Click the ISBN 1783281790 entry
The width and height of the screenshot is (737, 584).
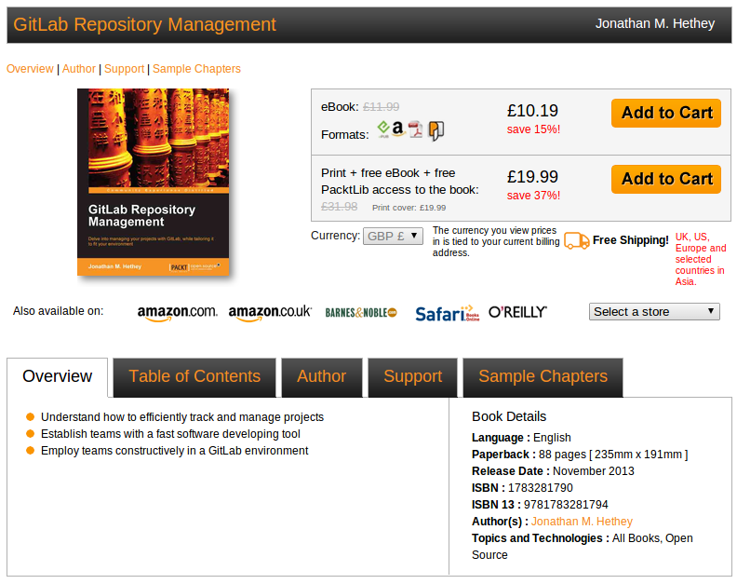point(522,488)
